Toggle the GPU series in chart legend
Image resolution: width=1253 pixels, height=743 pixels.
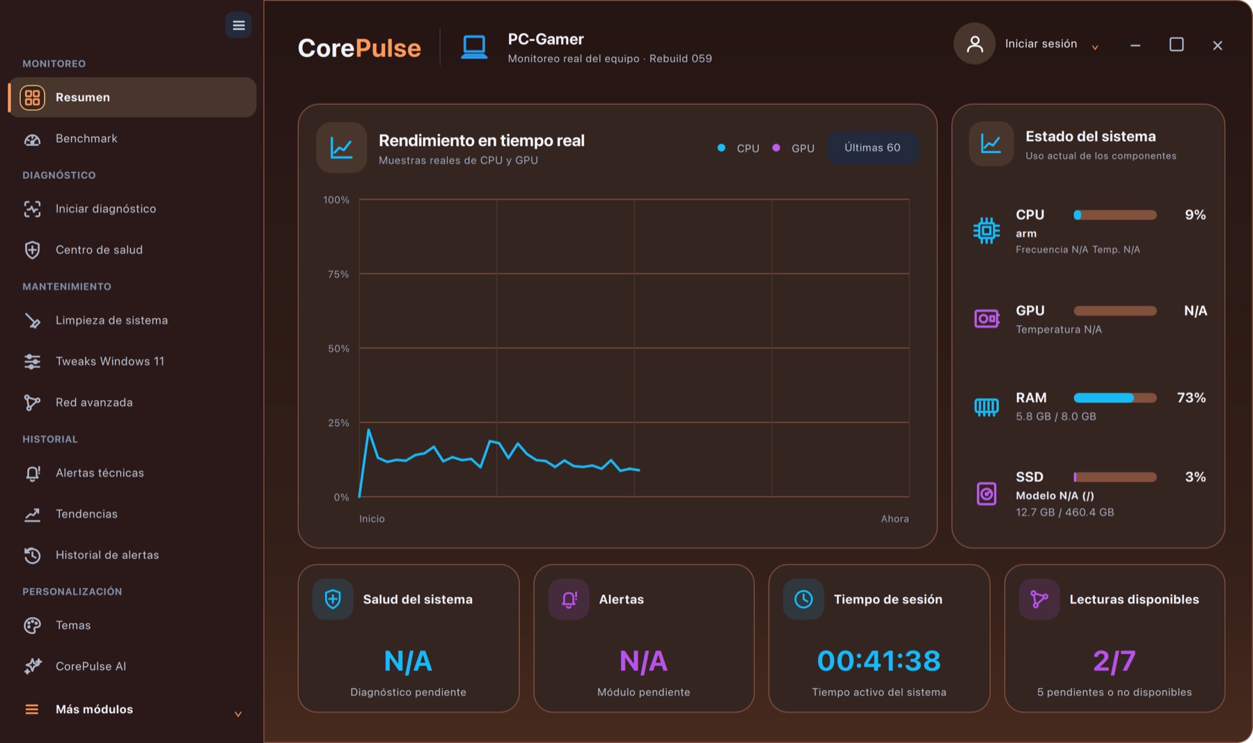[x=794, y=148]
